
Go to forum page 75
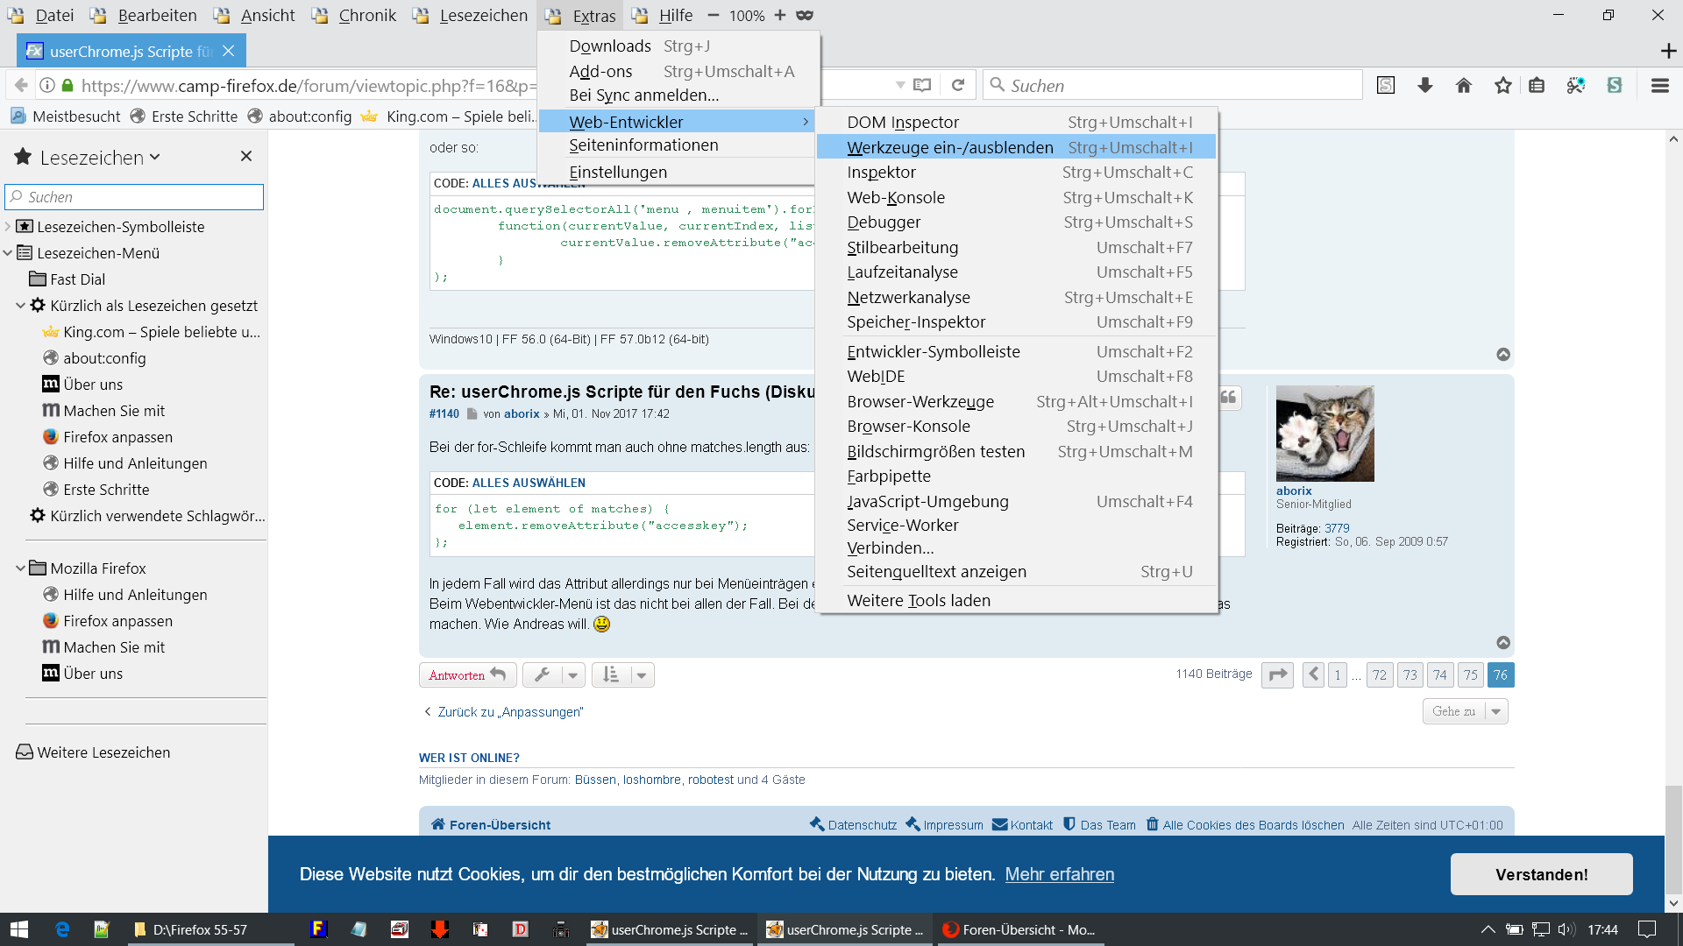(x=1471, y=674)
